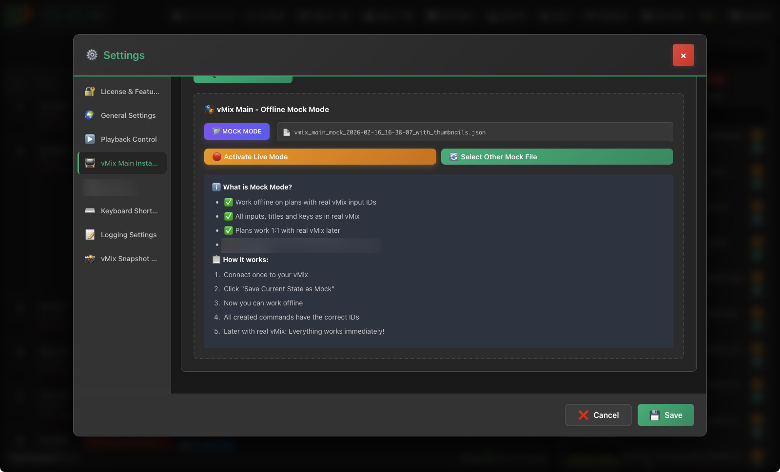The height and width of the screenshot is (472, 780).
Task: Click the keyboard icon next to Keyboard Shortcuts
Action: [x=90, y=210]
